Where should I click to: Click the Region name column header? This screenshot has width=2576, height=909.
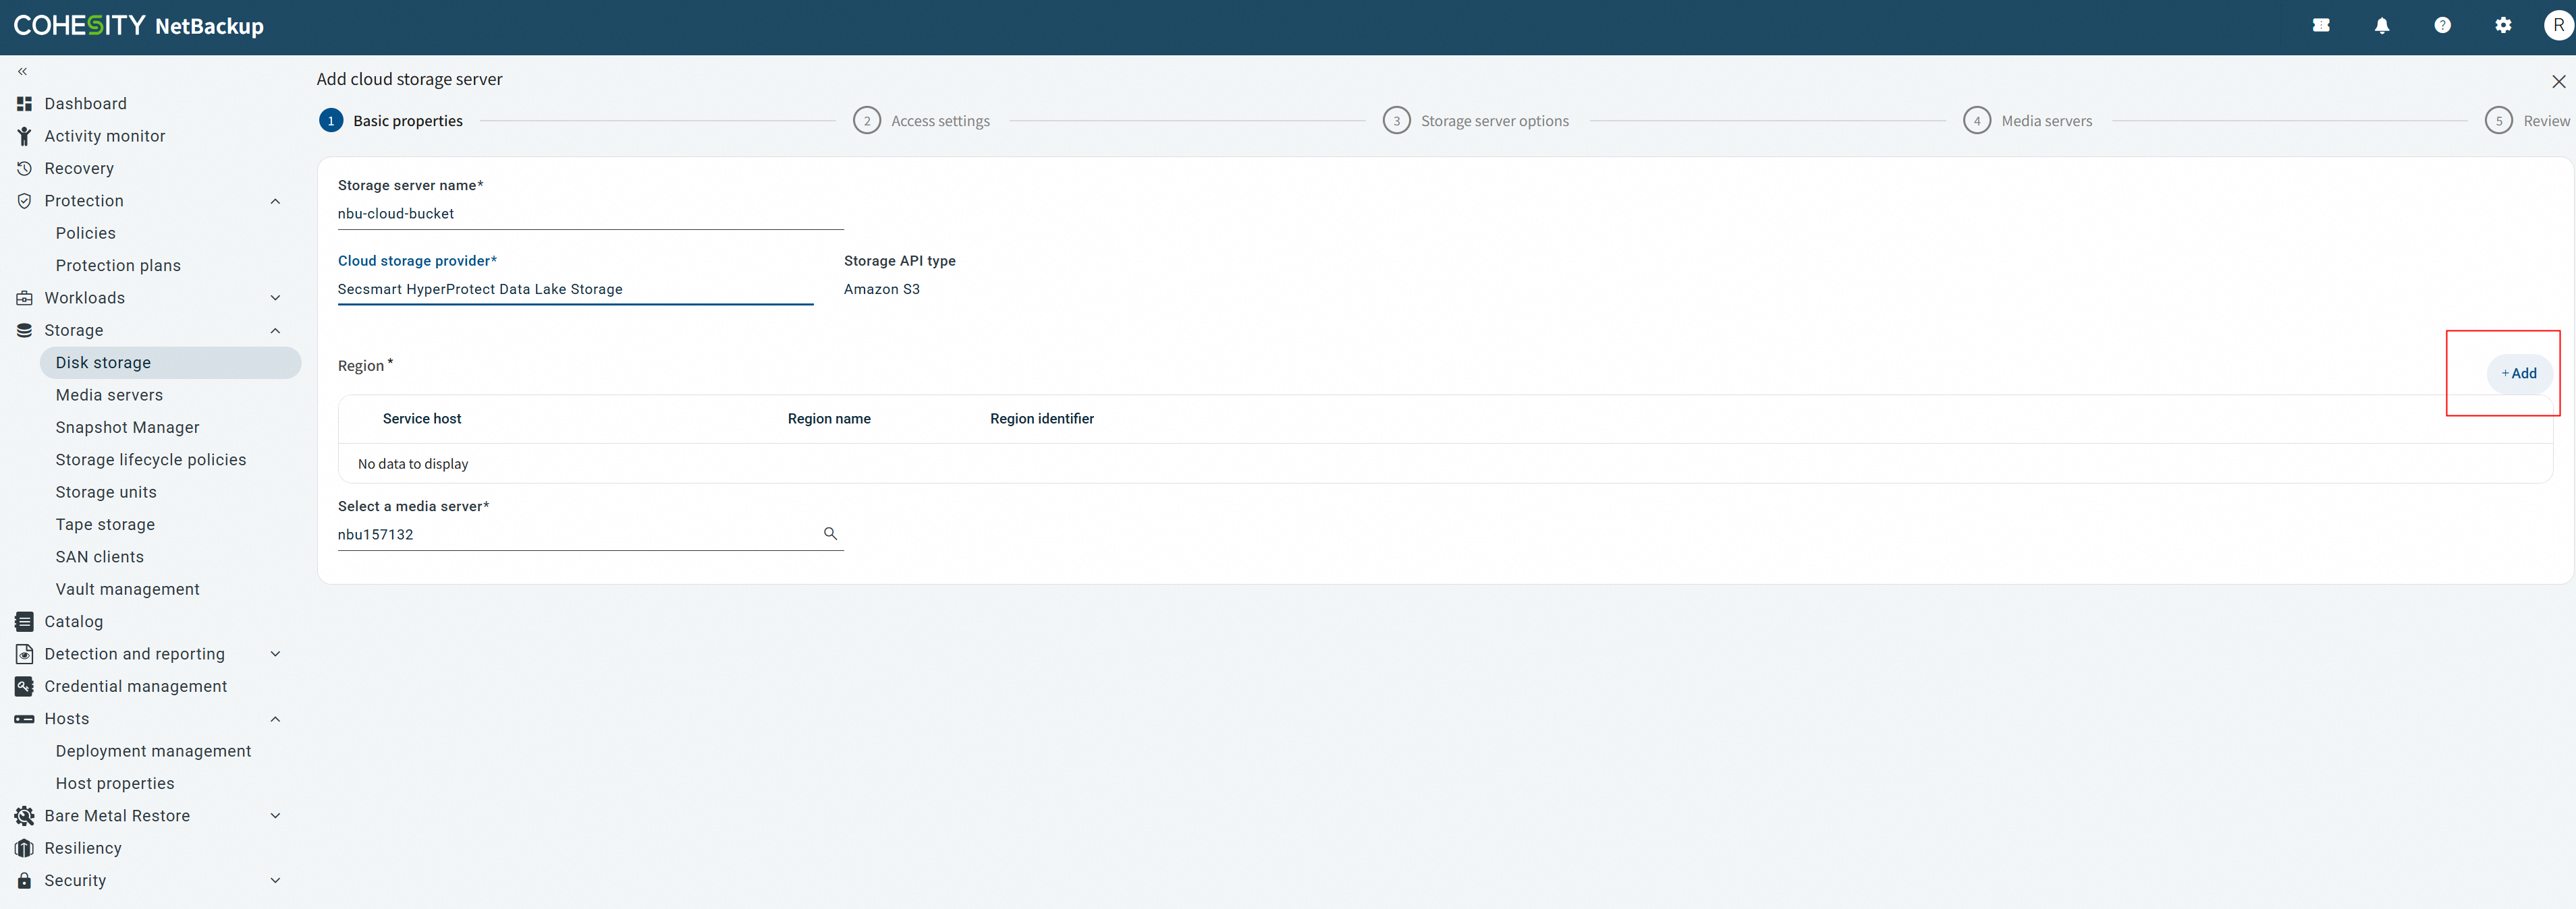point(829,419)
